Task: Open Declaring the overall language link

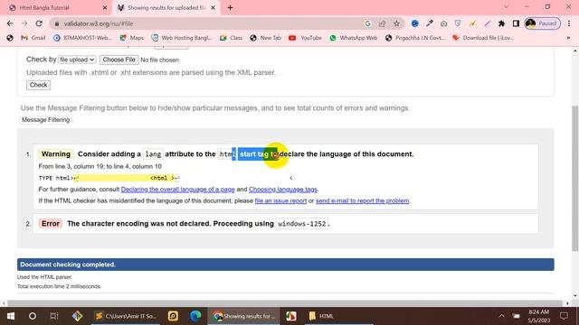Action: [178, 190]
